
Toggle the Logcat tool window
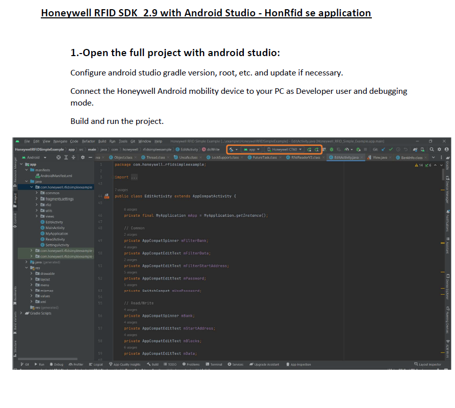[x=96, y=365]
